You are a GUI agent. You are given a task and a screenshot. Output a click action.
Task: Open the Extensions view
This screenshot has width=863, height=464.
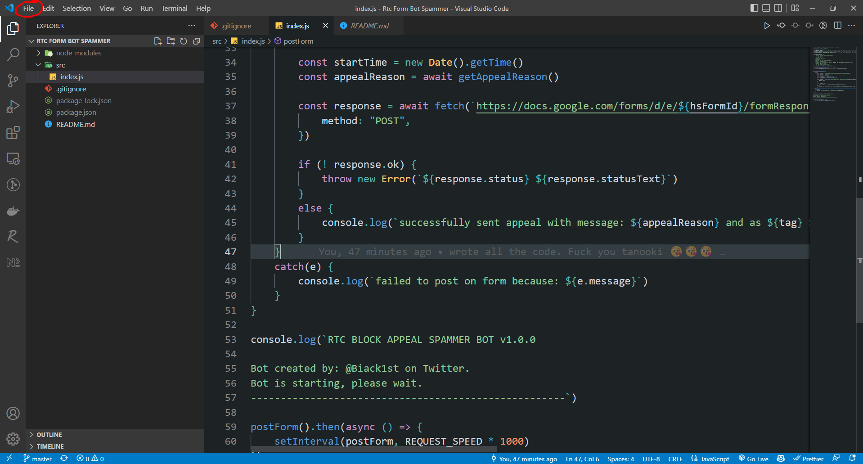pyautogui.click(x=13, y=132)
